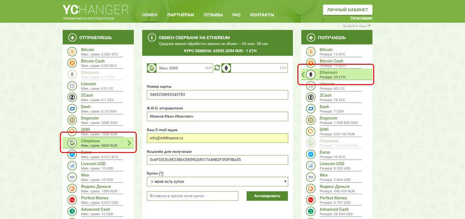Image resolution: width=465 pixels, height=219 pixels.
Task: Select Bitcoin Cash text in receive list
Action: (x=331, y=61)
